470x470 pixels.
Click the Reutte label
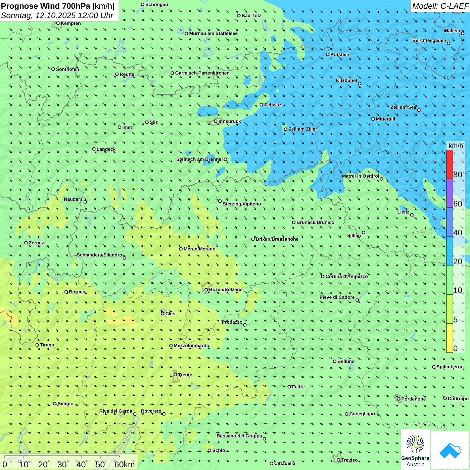coord(127,75)
